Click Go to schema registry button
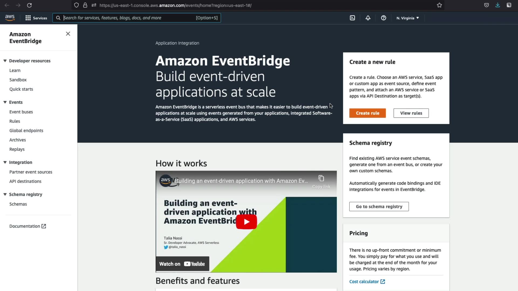 coord(379,207)
